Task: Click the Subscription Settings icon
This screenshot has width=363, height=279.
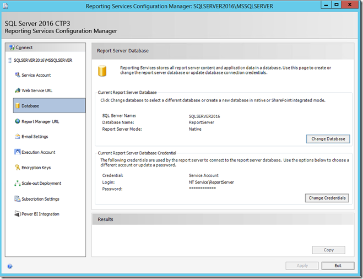Action: pyautogui.click(x=17, y=198)
